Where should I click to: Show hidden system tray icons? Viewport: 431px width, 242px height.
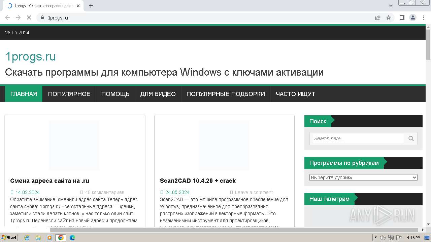[x=376, y=238]
